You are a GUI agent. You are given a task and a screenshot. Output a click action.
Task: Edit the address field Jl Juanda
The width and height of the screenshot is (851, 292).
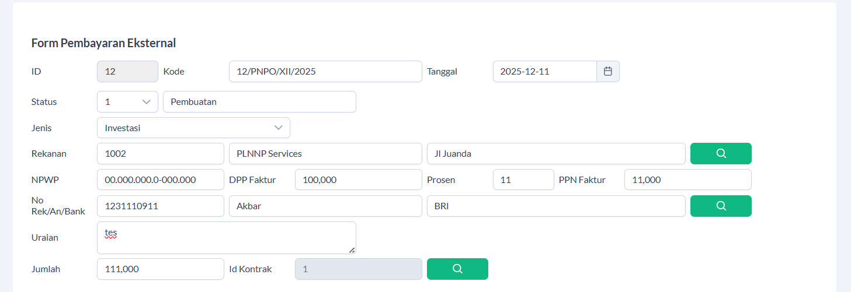tap(556, 154)
